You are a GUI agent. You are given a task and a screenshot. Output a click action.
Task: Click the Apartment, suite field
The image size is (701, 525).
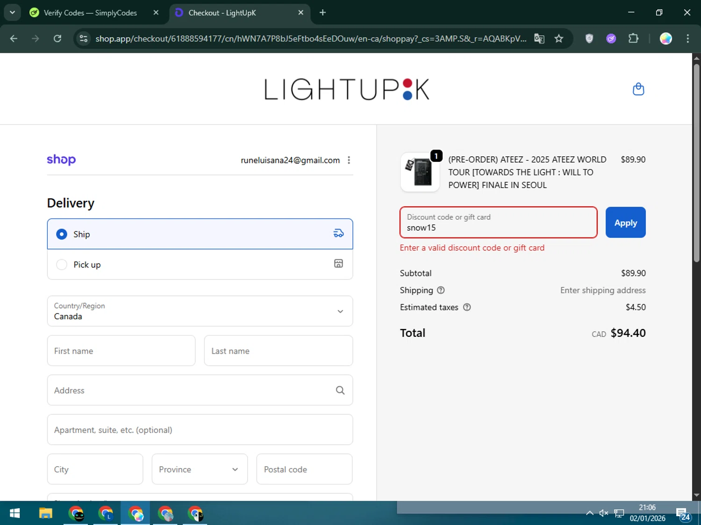[200, 429]
